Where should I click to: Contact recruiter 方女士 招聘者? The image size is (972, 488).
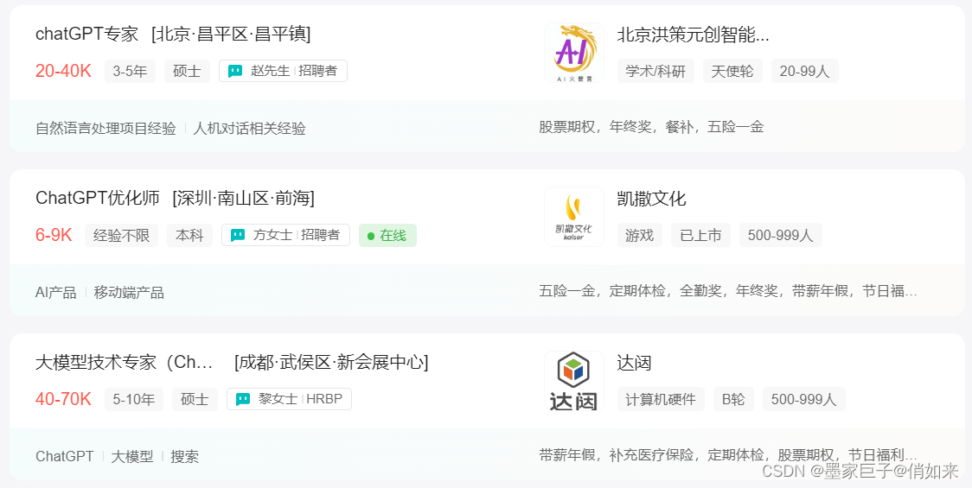click(285, 235)
